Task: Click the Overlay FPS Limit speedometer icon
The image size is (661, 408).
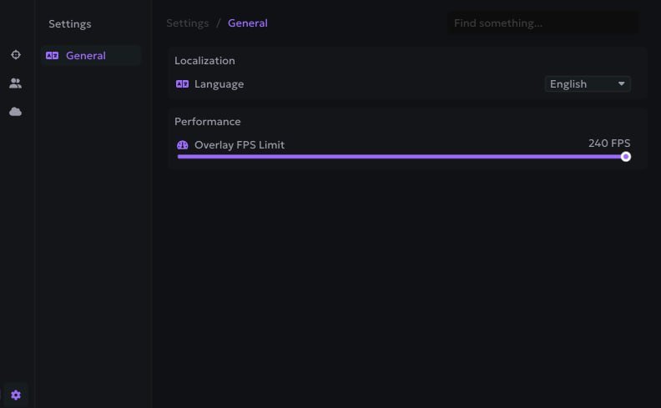Action: tap(183, 145)
